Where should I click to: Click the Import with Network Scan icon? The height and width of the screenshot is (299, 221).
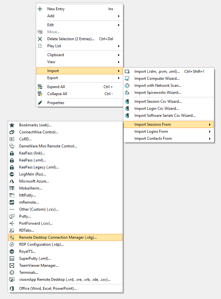pos(127,86)
